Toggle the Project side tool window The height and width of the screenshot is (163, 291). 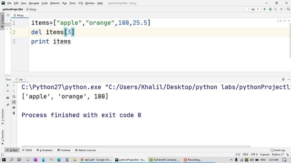point(2,21)
